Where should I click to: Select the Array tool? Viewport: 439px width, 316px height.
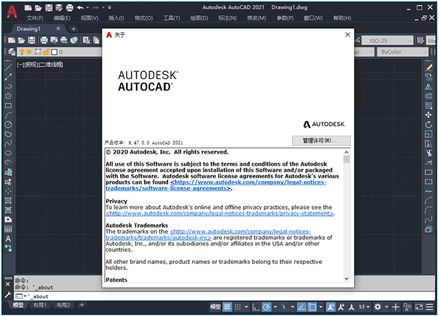pyautogui.click(x=428, y=106)
